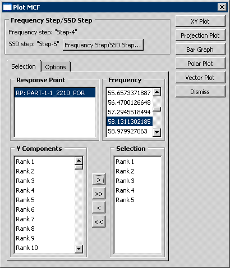This screenshot has height=268, width=230.
Task: Remove all items with double left arrow
Action: point(99,222)
